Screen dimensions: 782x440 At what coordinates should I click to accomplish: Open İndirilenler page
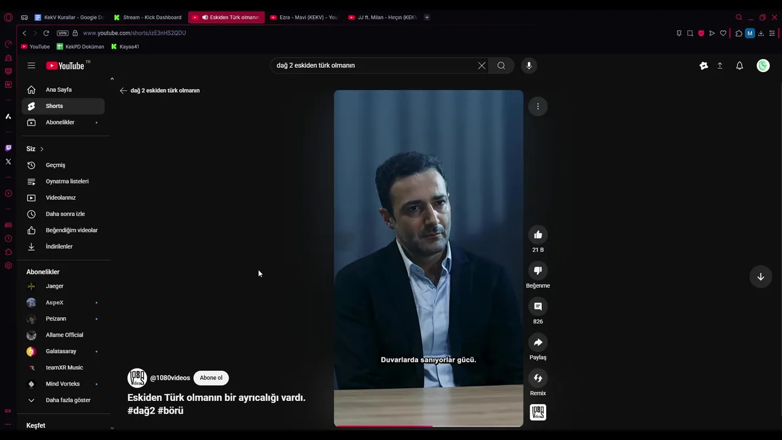tap(63, 246)
